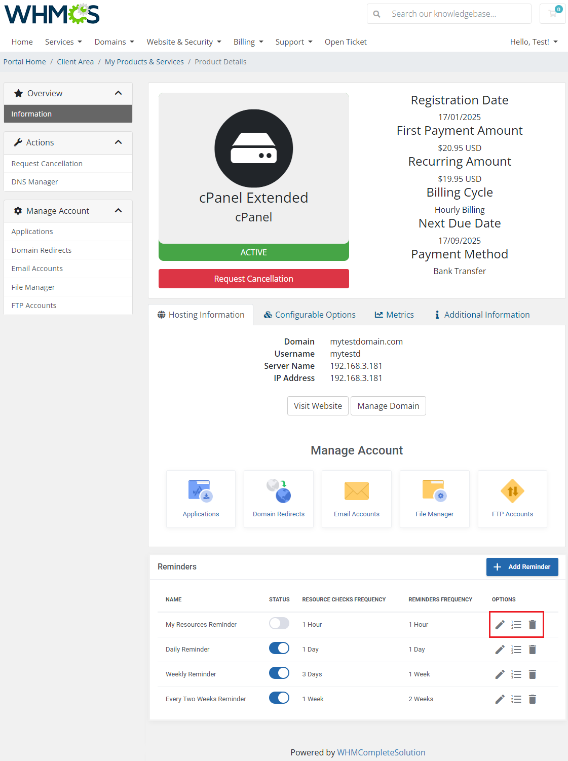Switch to Configurable Options tab
Viewport: 568px width, 761px height.
[310, 315]
